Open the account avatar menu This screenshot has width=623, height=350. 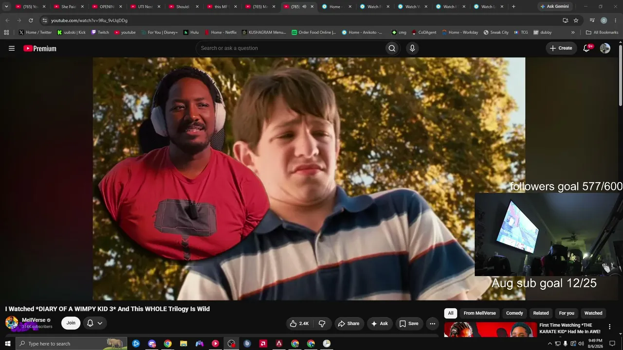(605, 48)
